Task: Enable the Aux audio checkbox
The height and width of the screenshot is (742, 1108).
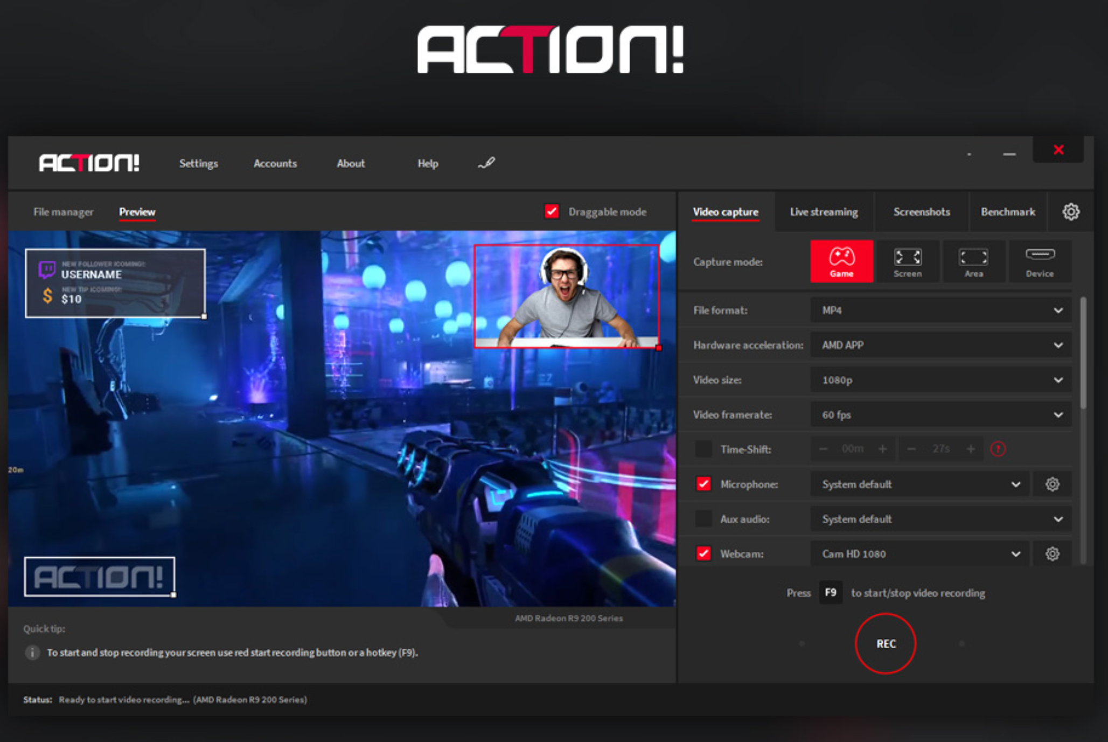Action: [x=703, y=519]
